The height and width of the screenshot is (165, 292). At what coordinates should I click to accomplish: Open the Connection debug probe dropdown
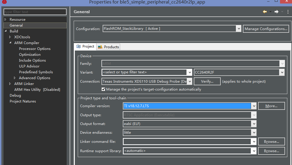click(x=190, y=81)
